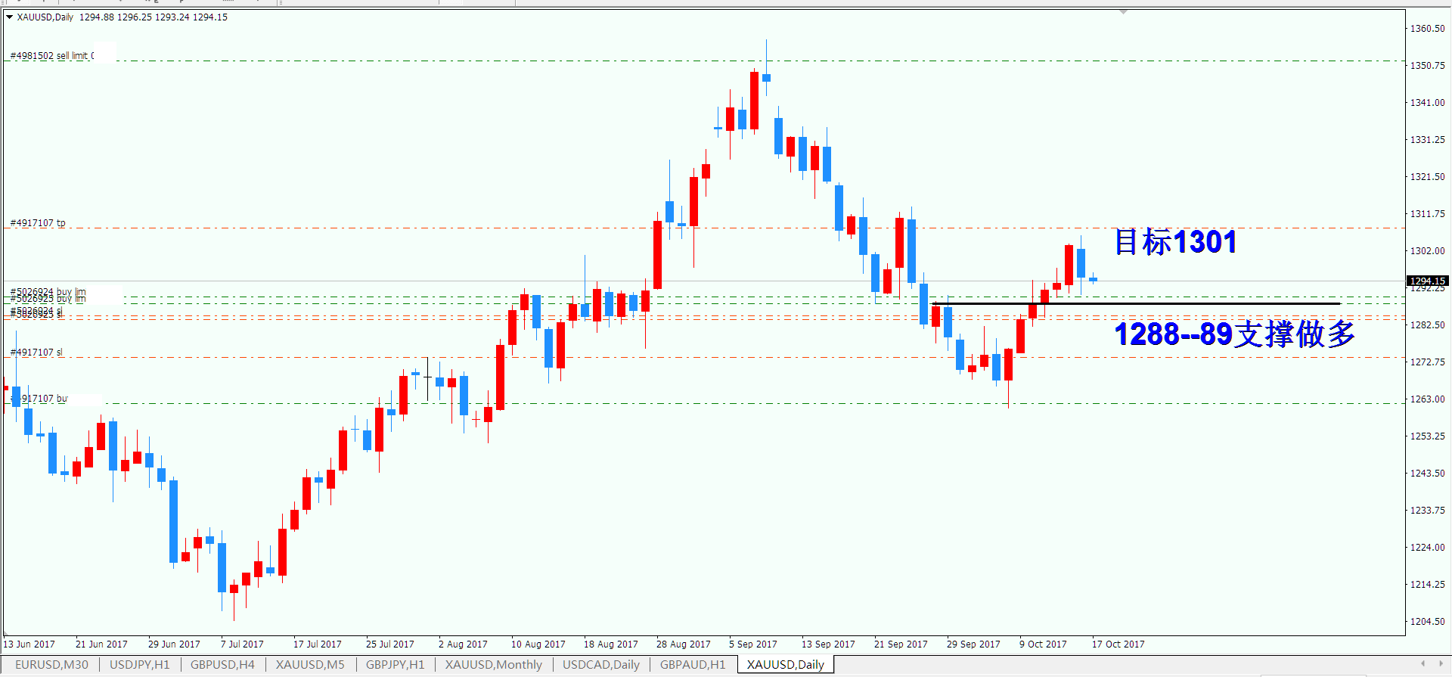Open the XAUUSD,Monthly chart tab
Image resolution: width=1452 pixels, height=677 pixels.
point(493,664)
